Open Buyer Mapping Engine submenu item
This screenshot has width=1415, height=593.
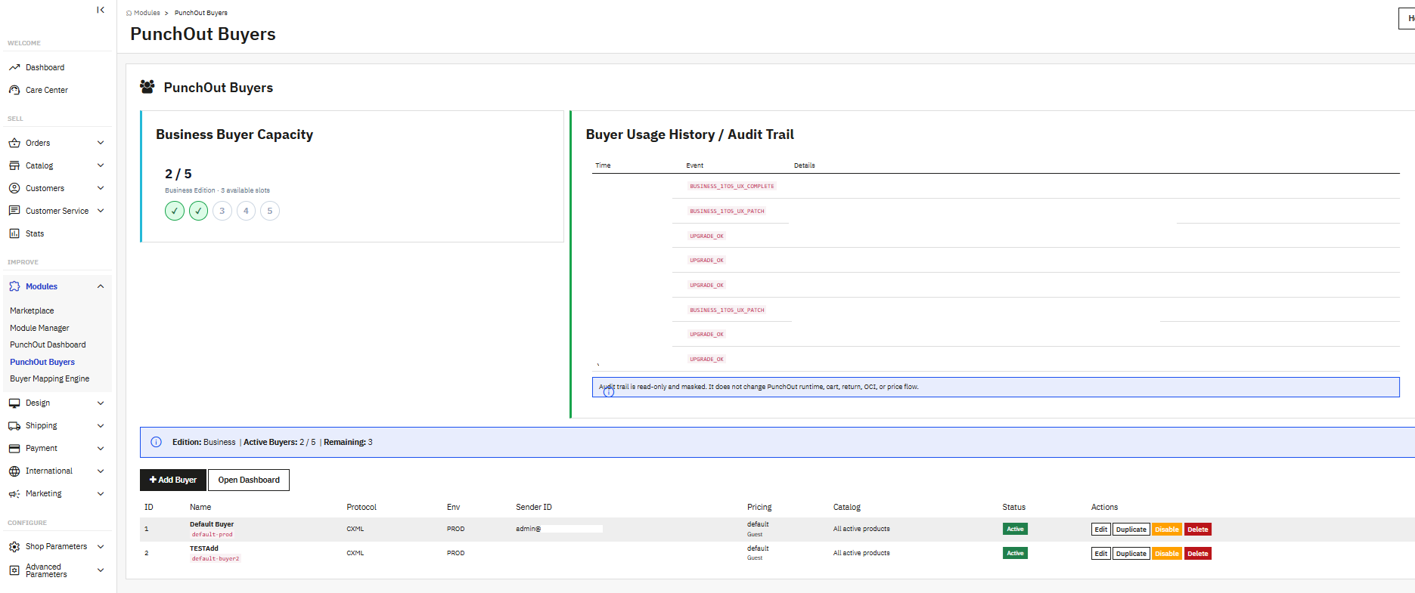49,378
